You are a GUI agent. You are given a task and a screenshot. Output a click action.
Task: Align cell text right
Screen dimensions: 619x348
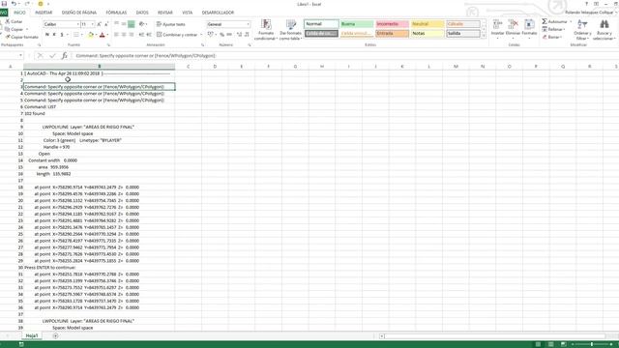click(x=132, y=35)
